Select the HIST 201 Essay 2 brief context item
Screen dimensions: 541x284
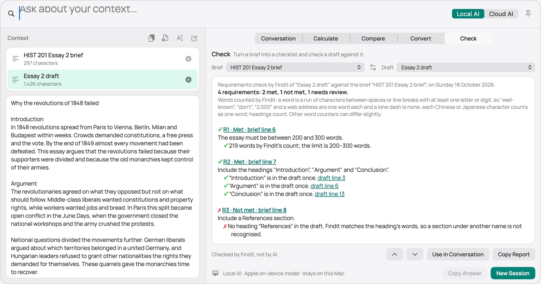coord(102,59)
